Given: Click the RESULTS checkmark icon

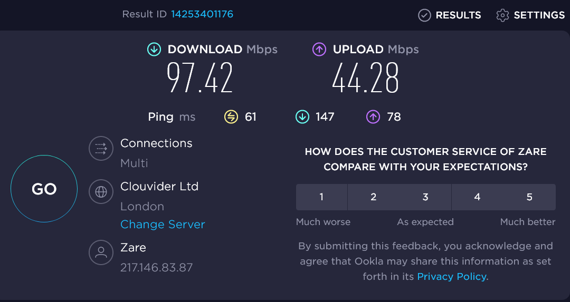Looking at the screenshot, I should click(424, 15).
